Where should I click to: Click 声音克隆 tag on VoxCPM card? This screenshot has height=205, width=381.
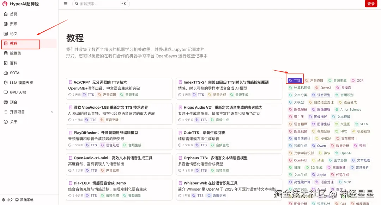107,95
